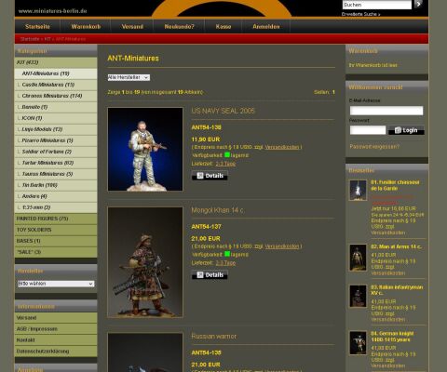Open Soldier of Fortune (2) subcategory
The width and height of the screenshot is (447, 372).
coord(56,152)
